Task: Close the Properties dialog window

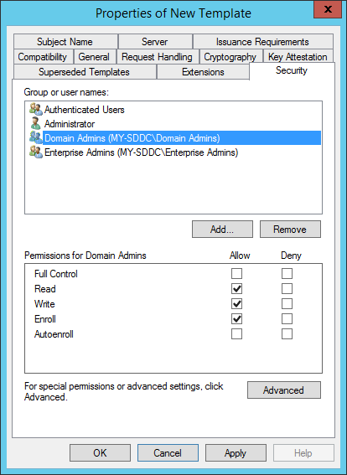Action: coord(328,9)
